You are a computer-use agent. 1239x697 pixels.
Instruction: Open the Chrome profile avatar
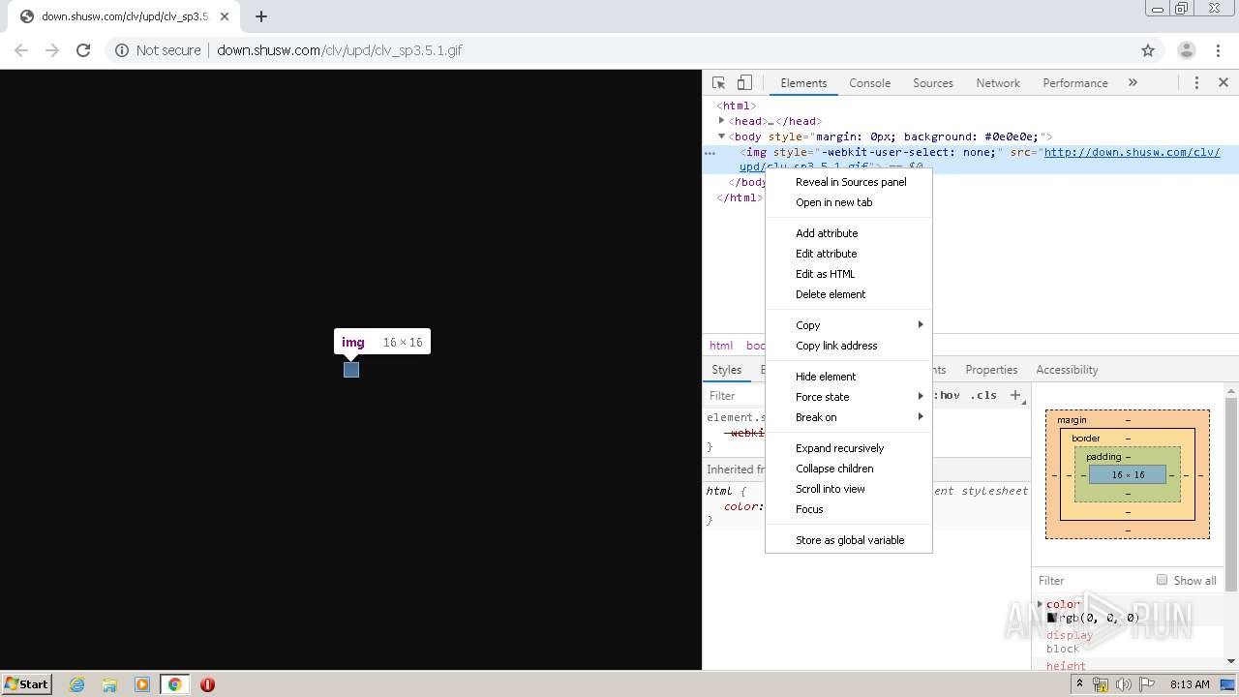click(1186, 50)
